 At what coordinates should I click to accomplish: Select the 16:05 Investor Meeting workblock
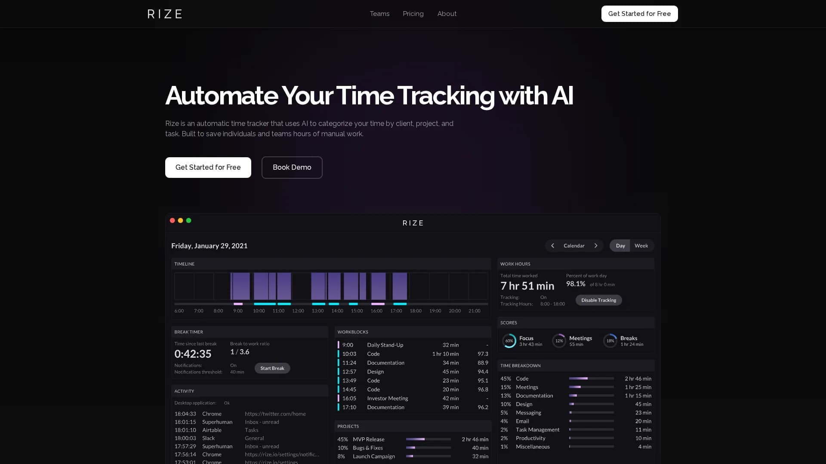[413, 399]
